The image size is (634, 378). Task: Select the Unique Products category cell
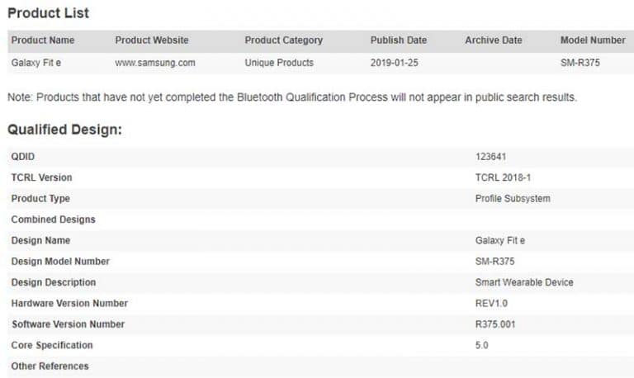click(x=279, y=63)
